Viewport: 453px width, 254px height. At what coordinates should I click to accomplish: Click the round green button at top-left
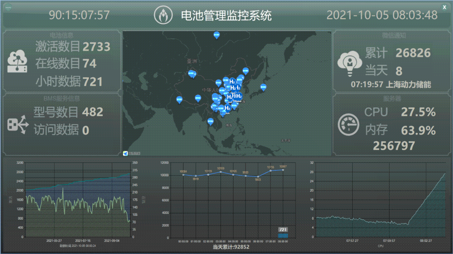pyautogui.click(x=8, y=7)
